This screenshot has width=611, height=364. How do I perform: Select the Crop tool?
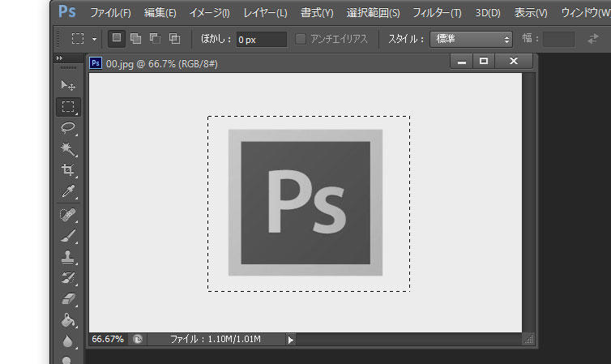[x=68, y=170]
